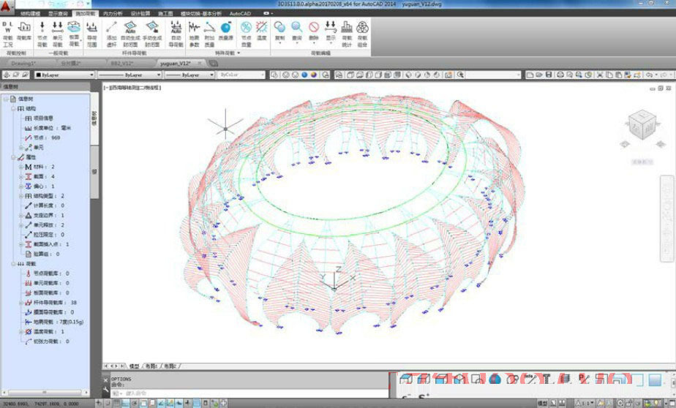Click the 单元荷载 (element load) ribbon icon
Viewport: 676px width, 408px height.
[x=58, y=29]
